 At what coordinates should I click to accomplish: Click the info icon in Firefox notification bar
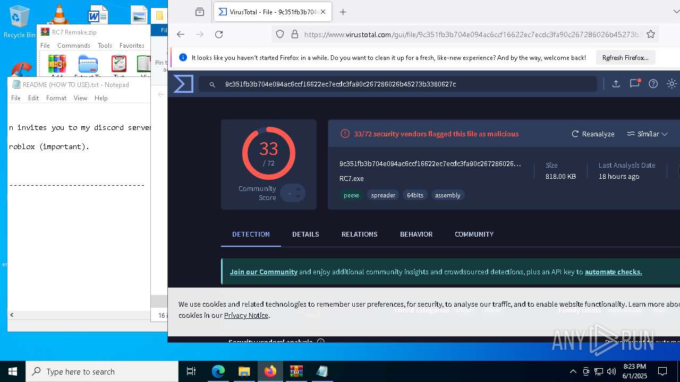[x=183, y=57]
